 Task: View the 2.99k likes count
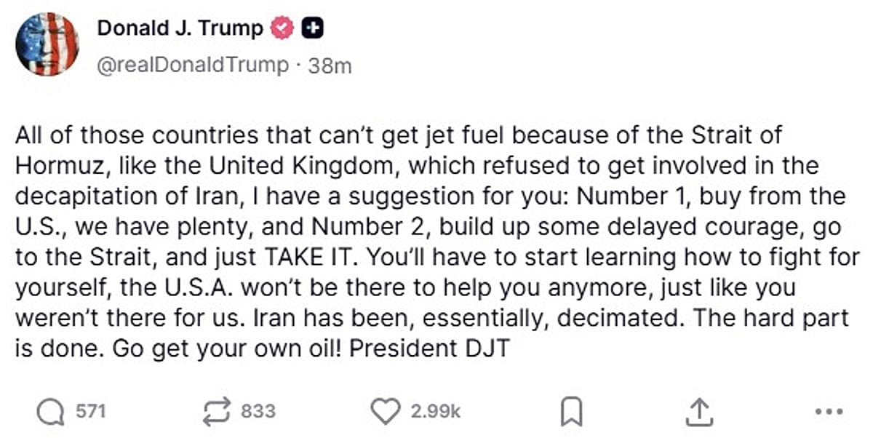click(x=436, y=411)
